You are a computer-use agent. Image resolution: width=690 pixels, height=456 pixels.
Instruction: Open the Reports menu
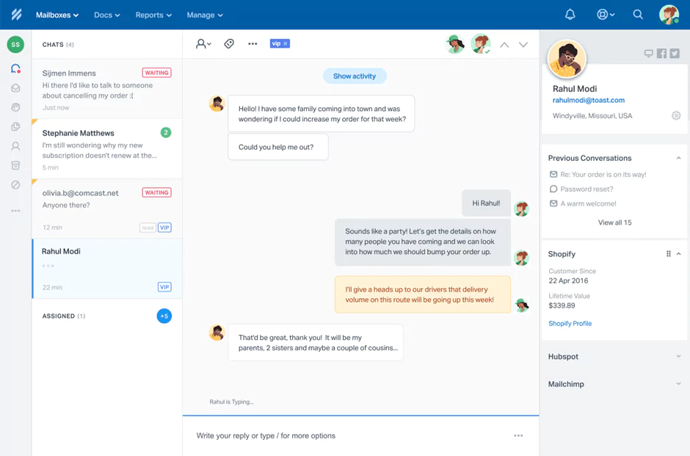point(153,15)
